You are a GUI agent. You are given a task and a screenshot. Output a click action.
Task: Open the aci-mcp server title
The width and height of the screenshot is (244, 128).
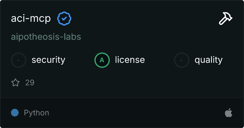tap(31, 19)
